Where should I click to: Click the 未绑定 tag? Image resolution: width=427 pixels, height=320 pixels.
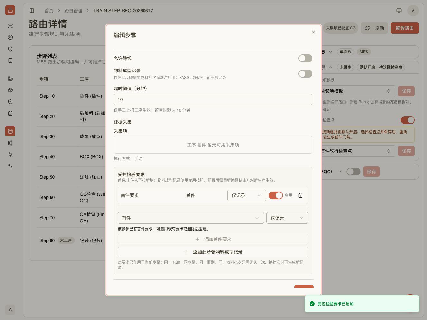[346, 67]
